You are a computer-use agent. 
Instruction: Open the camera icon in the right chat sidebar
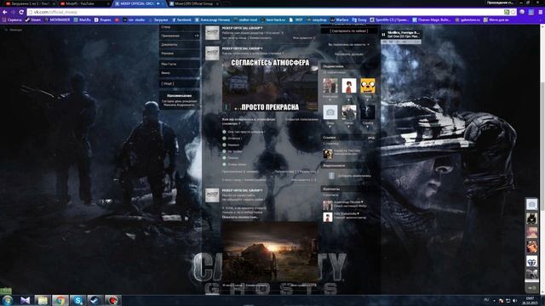click(x=531, y=205)
